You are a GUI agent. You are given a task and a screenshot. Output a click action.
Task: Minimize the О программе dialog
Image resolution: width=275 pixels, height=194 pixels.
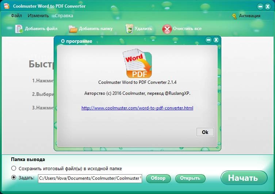[x=209, y=40]
